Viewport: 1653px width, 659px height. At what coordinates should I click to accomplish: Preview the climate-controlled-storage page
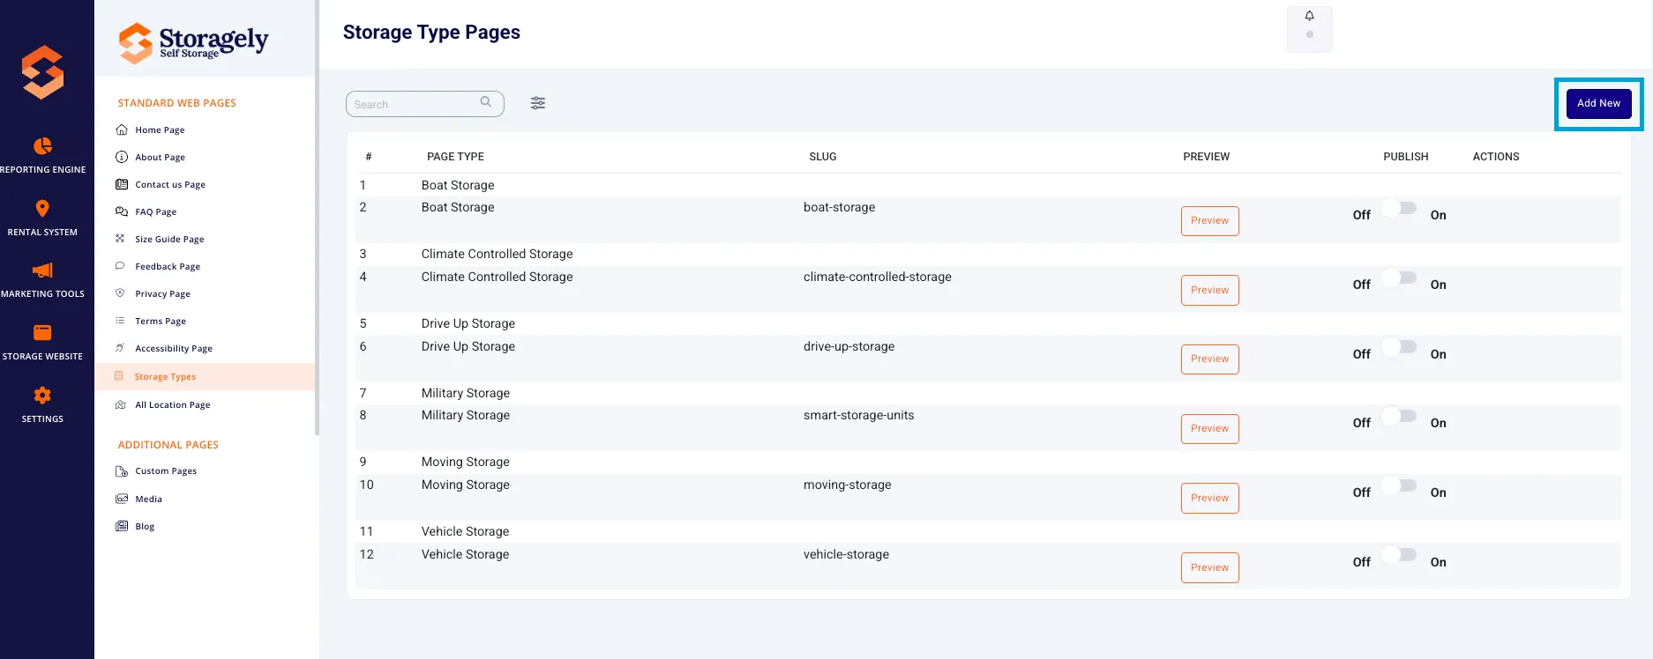tap(1209, 290)
